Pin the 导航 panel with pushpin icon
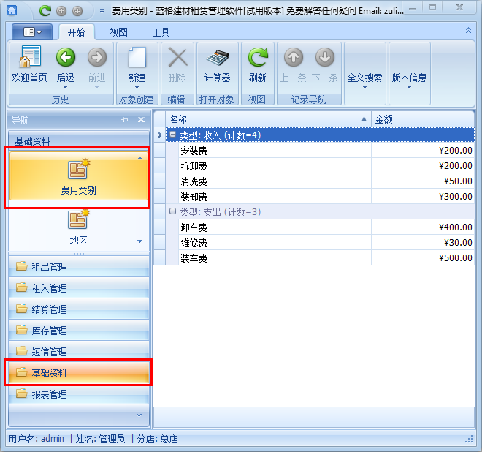Image resolution: width=482 pixels, height=452 pixels. point(125,120)
